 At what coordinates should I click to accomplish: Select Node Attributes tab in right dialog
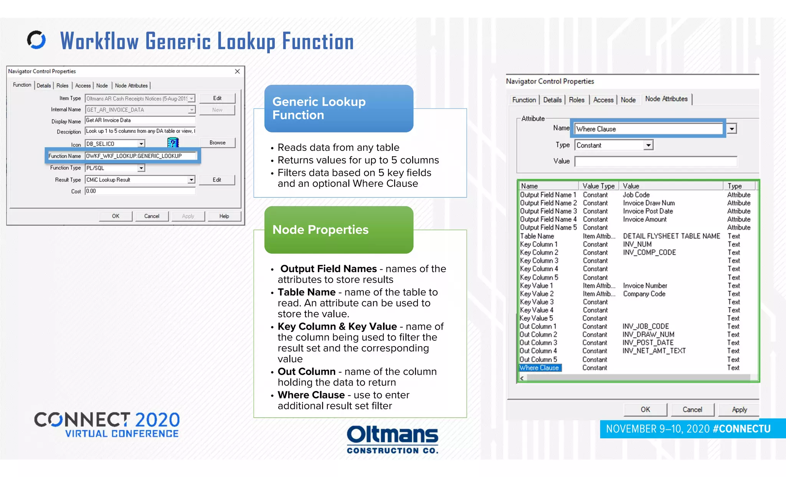tap(666, 99)
